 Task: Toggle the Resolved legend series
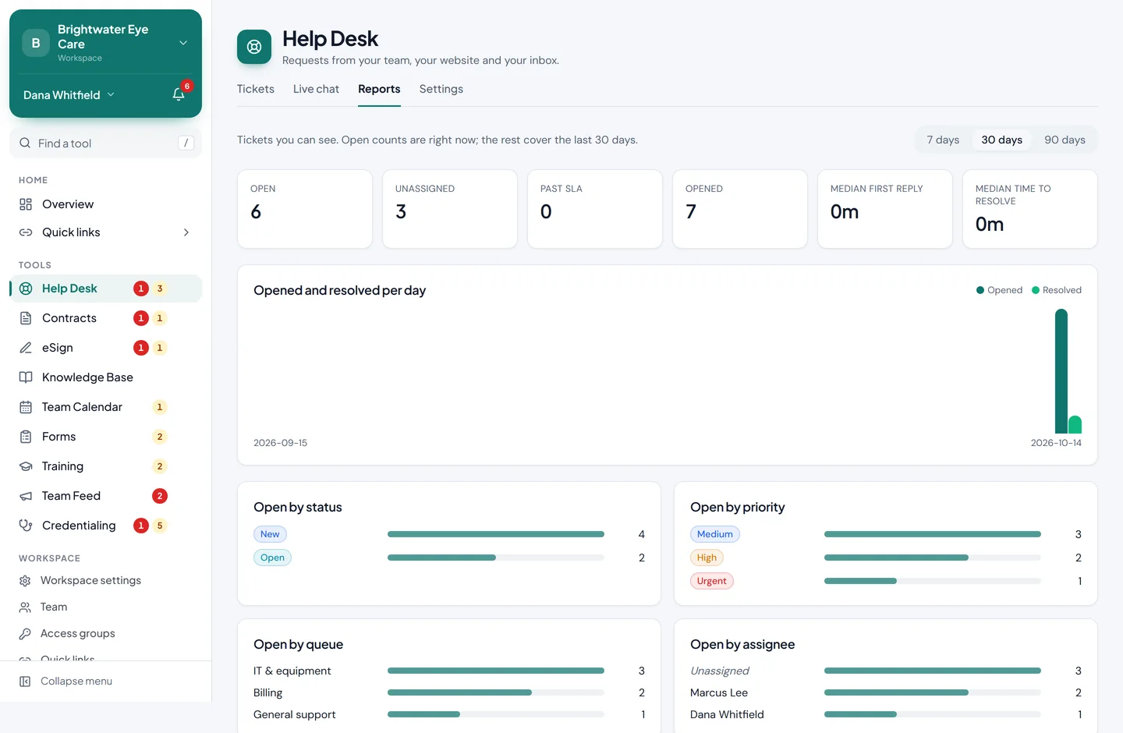(1057, 290)
